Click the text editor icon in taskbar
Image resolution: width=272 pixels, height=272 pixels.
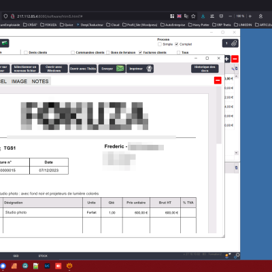[36, 266]
